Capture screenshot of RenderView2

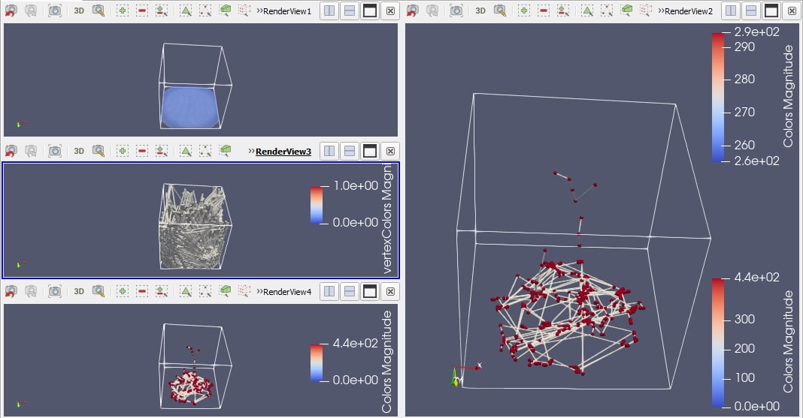point(456,11)
